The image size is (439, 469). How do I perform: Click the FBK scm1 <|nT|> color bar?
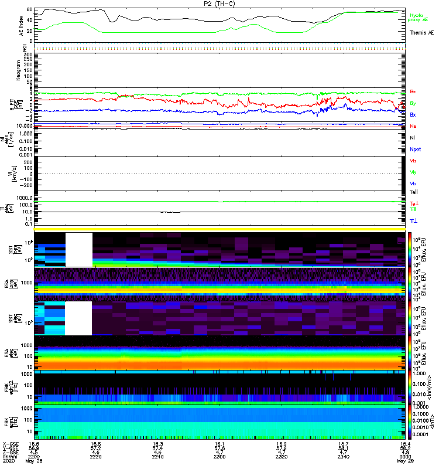click(410, 422)
